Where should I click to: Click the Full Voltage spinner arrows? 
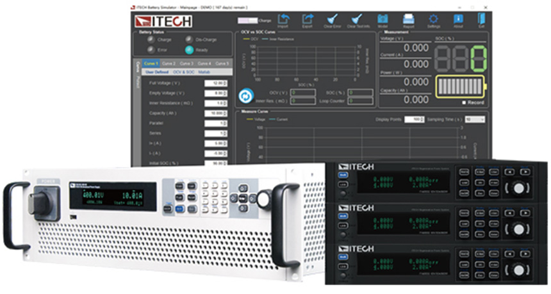pyautogui.click(x=224, y=83)
